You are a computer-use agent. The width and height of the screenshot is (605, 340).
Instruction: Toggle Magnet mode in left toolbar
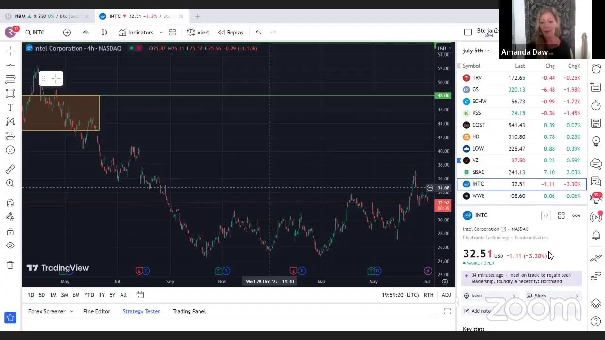10,203
